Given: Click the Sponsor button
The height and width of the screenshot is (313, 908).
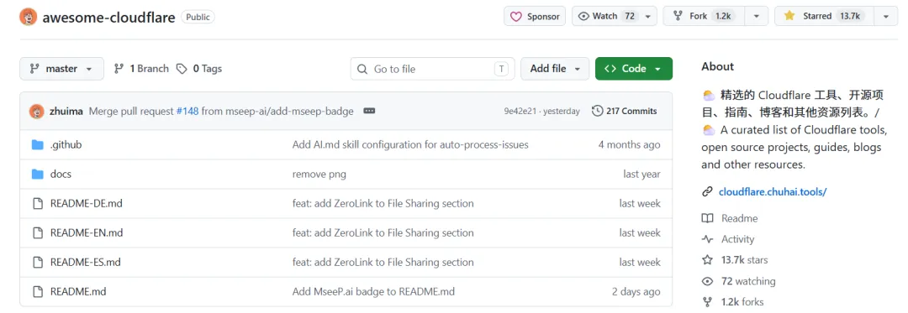Looking at the screenshot, I should tap(535, 17).
